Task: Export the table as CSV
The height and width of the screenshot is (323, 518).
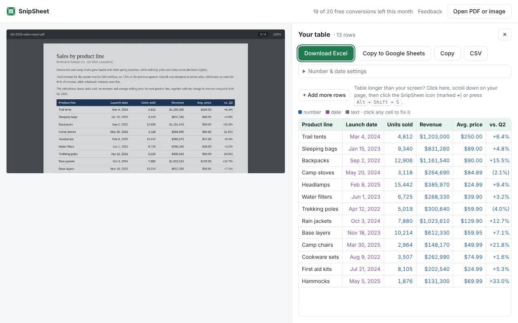Action: pyautogui.click(x=476, y=53)
